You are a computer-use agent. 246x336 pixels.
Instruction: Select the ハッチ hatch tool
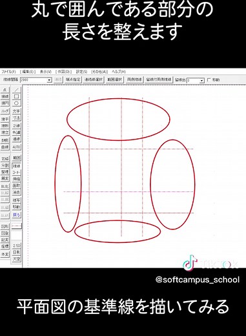(5, 111)
